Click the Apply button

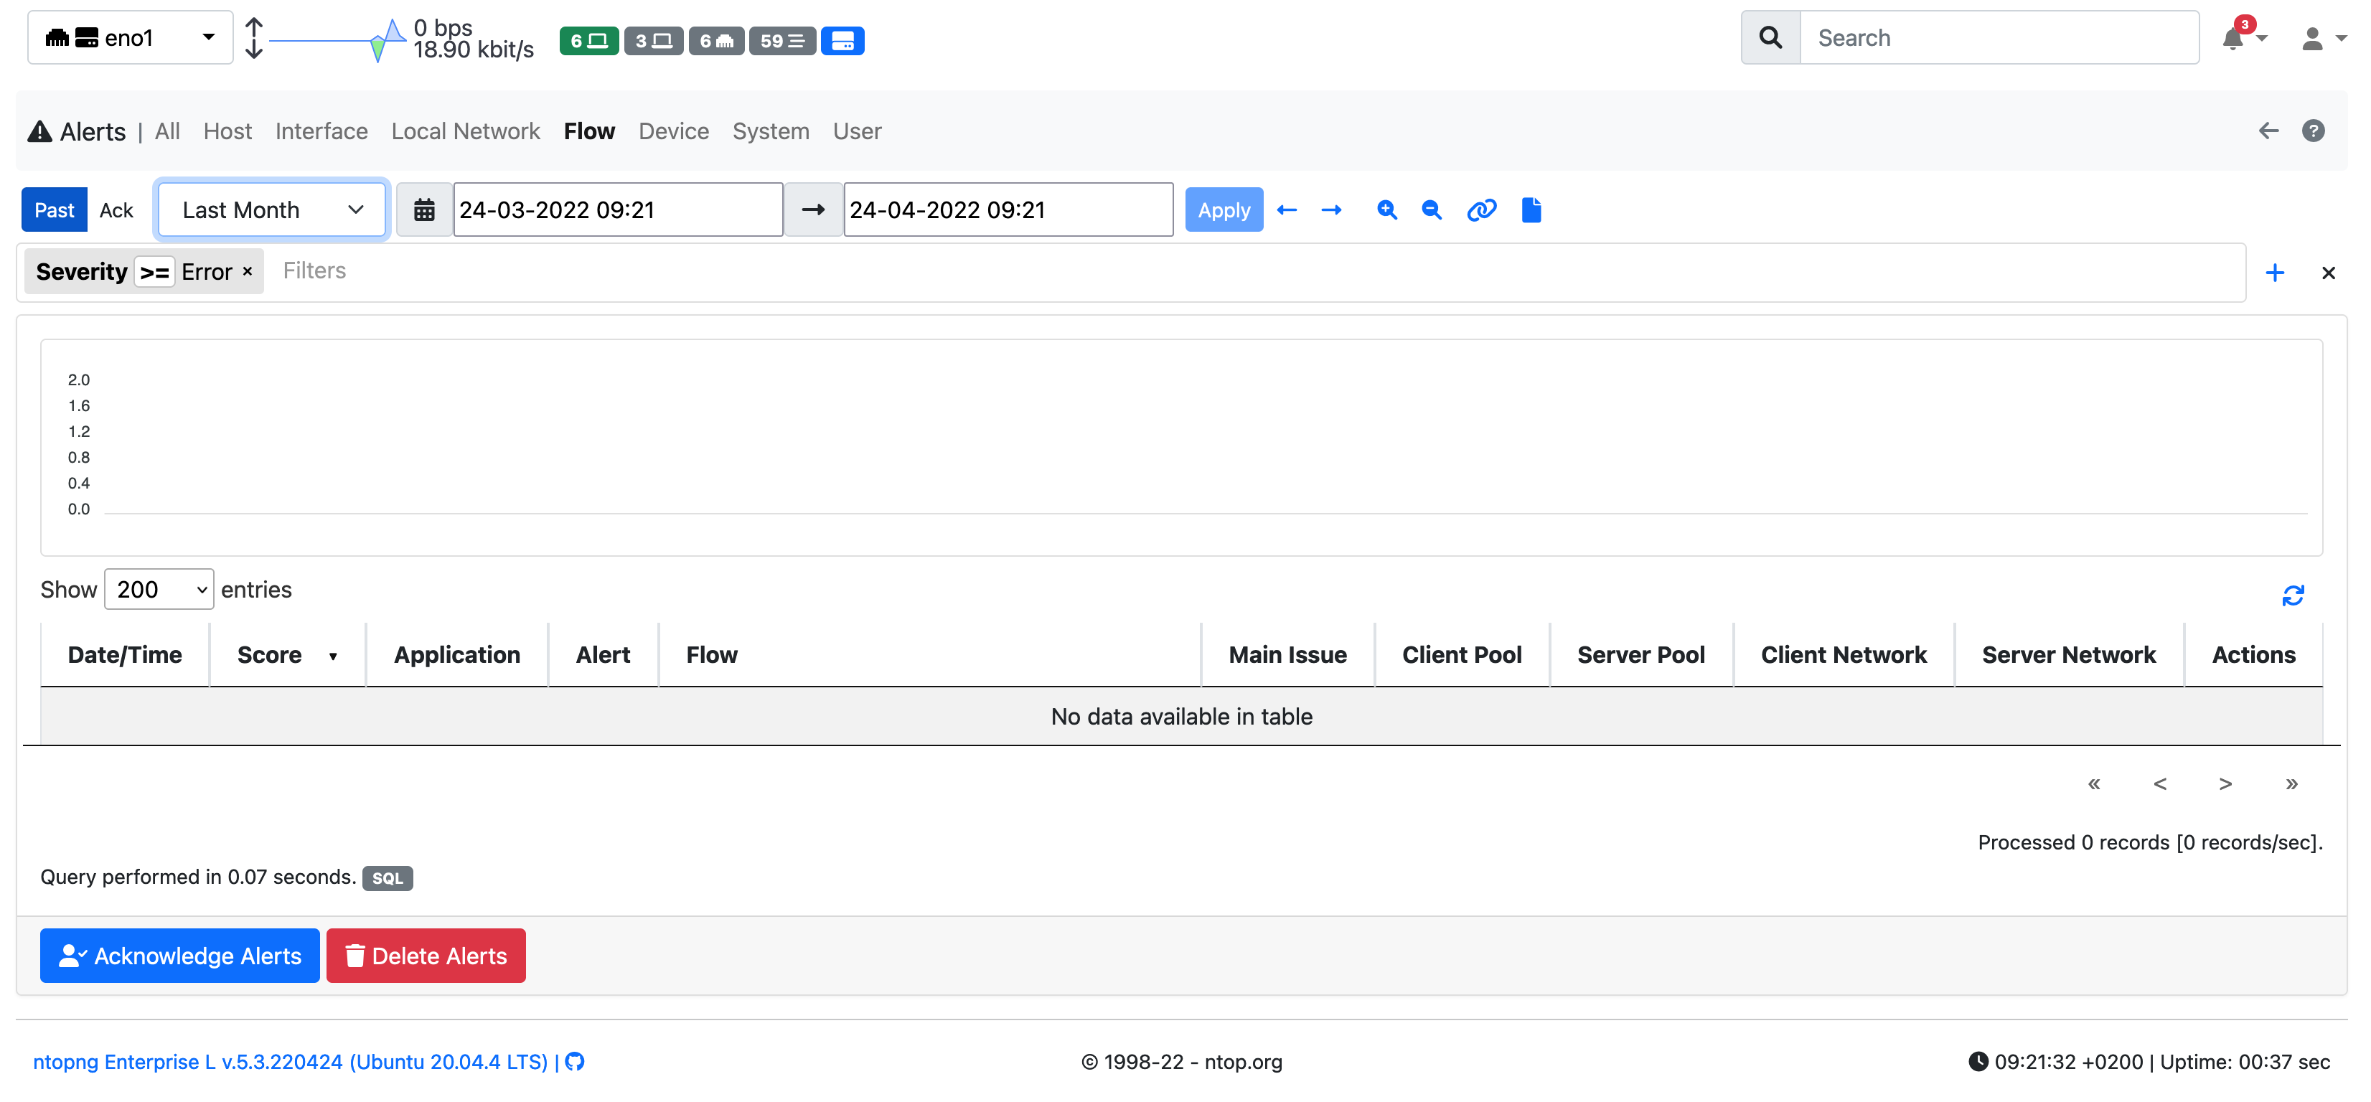tap(1224, 209)
